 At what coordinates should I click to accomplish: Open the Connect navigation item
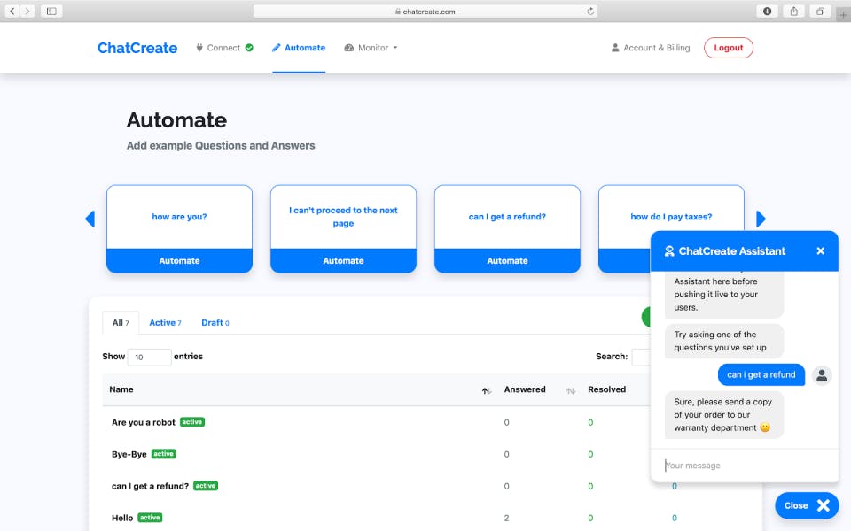[x=224, y=48]
